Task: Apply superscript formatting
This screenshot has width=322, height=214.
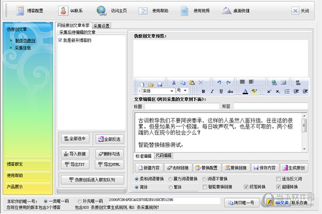Action: click(269, 91)
